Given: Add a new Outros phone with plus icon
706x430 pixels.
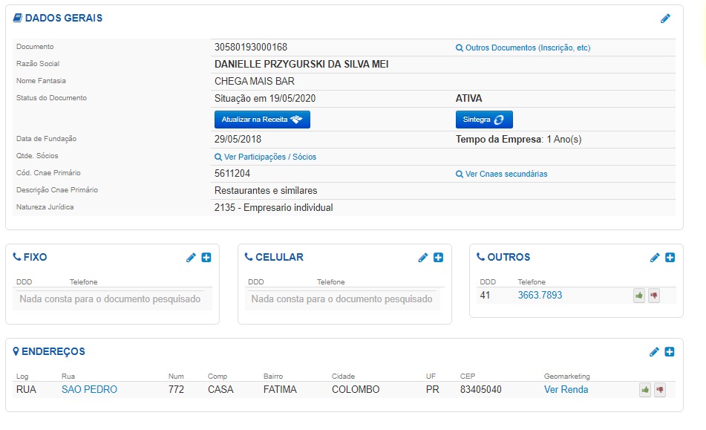Looking at the screenshot, I should click(x=670, y=258).
